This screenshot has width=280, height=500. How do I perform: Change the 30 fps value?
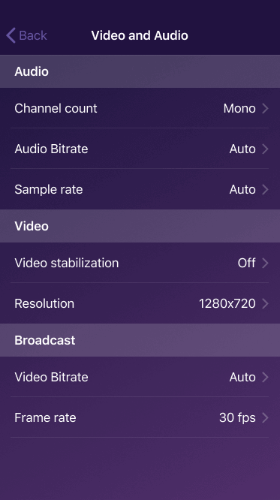tap(237, 417)
